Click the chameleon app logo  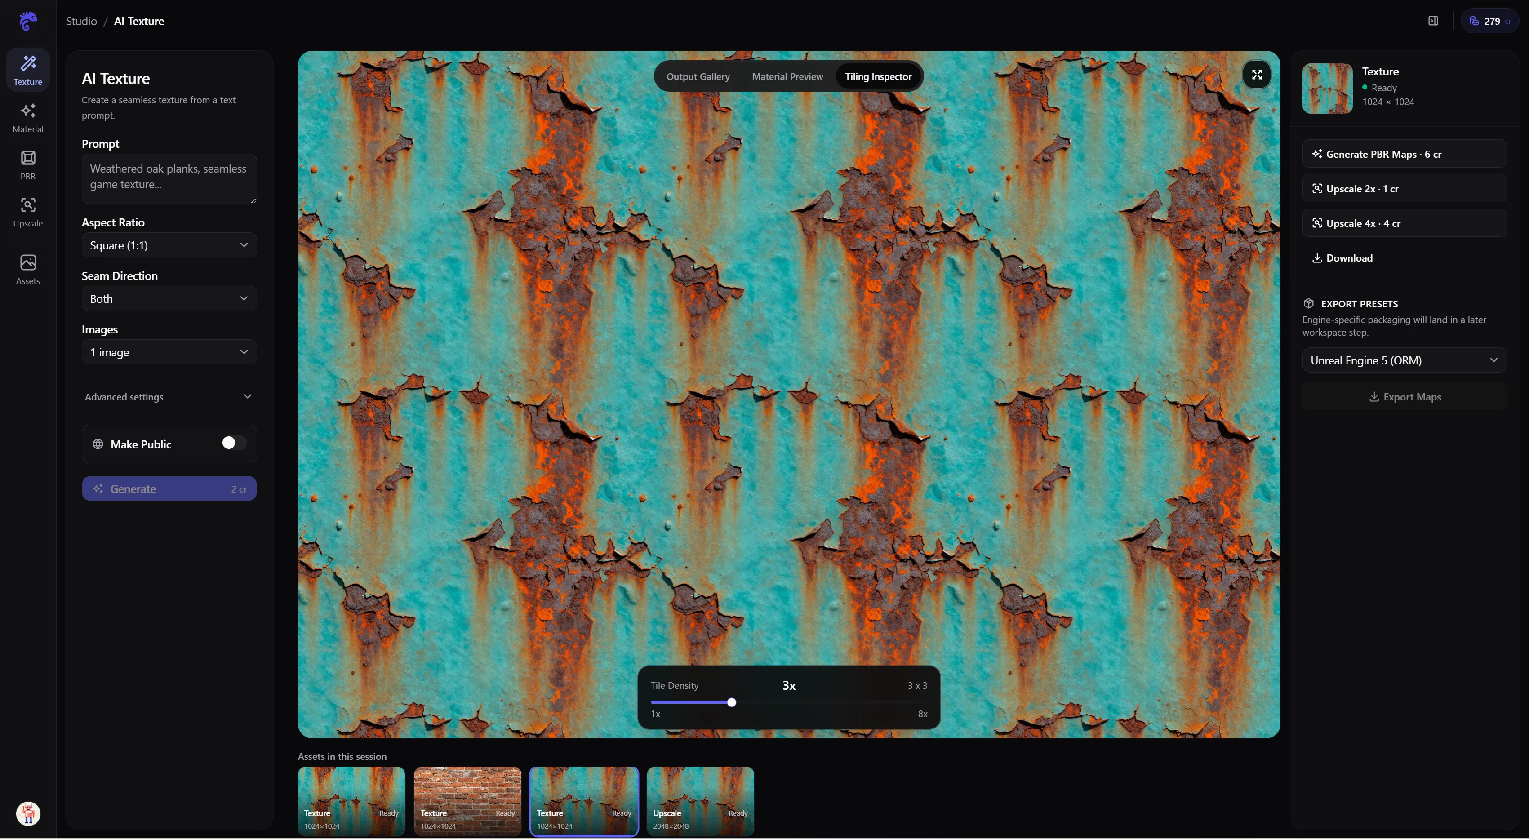coord(28,22)
